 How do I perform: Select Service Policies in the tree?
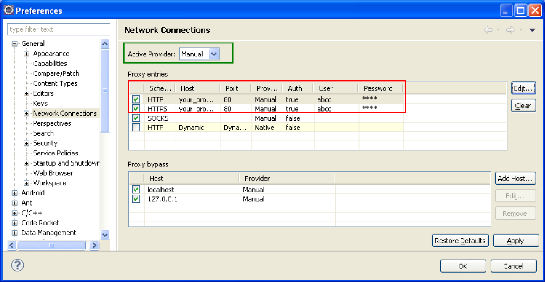tap(56, 153)
